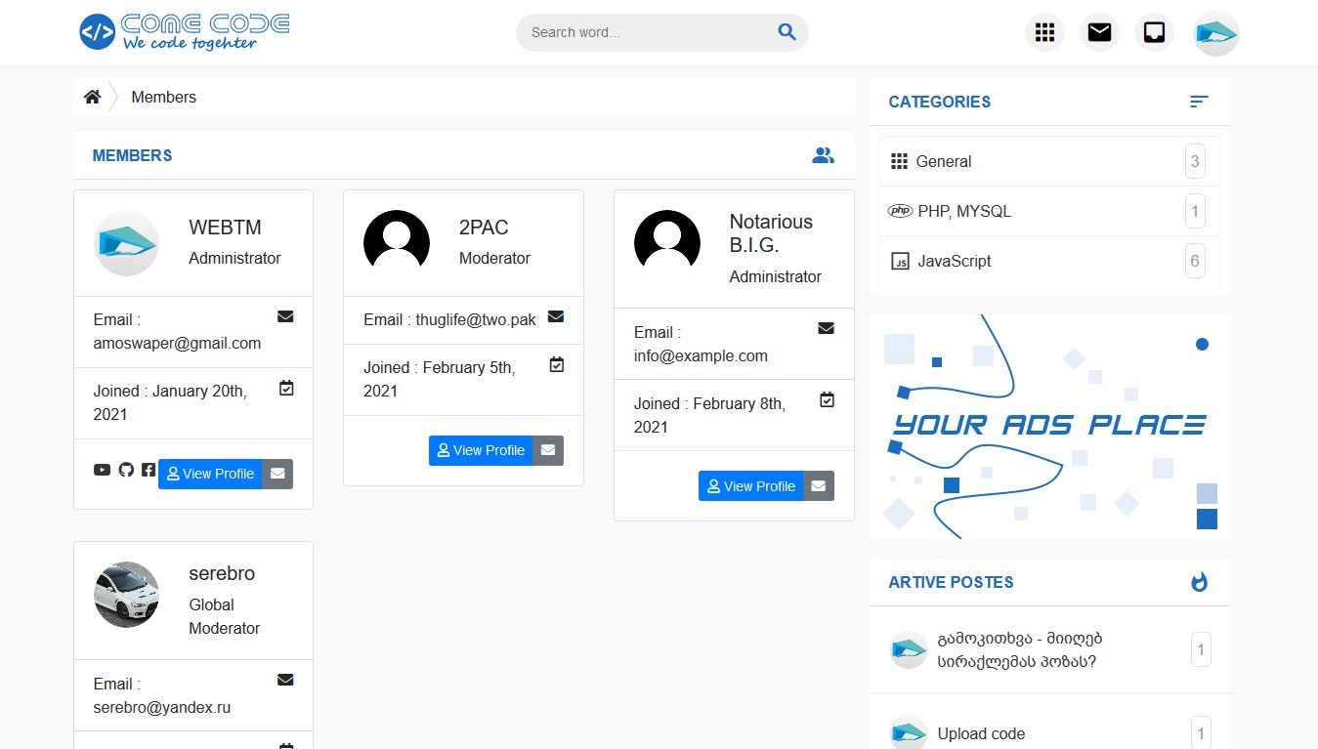The height and width of the screenshot is (749, 1318).
Task: Click the General category grid icon
Action: pyautogui.click(x=900, y=161)
